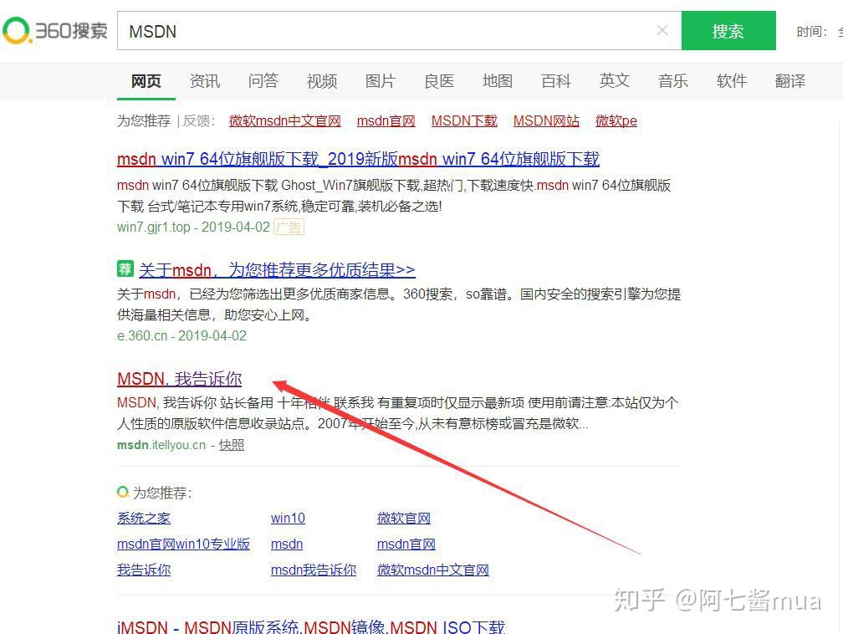This screenshot has width=843, height=634.
Task: Open the win7 64位旗舰版下载 result
Action: pos(358,159)
